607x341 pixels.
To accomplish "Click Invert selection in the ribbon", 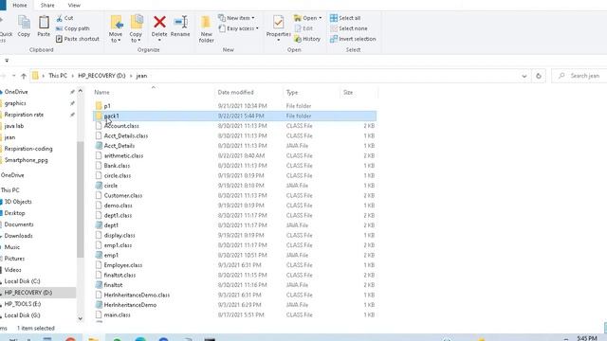I will coord(353,39).
